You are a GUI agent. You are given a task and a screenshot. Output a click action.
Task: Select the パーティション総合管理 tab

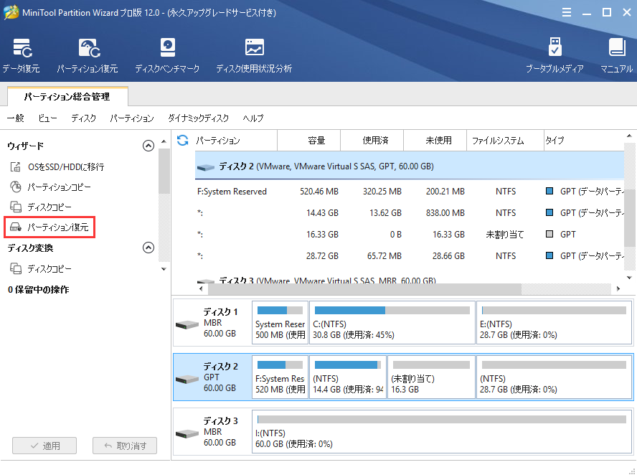click(x=67, y=96)
